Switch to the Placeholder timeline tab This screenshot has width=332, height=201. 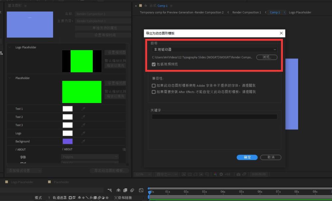61,182
